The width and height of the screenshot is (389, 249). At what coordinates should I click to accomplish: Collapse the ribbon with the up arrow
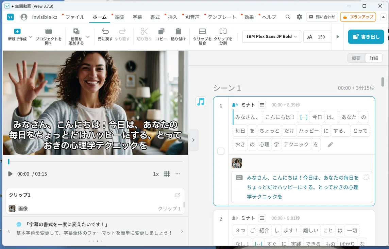(383, 17)
